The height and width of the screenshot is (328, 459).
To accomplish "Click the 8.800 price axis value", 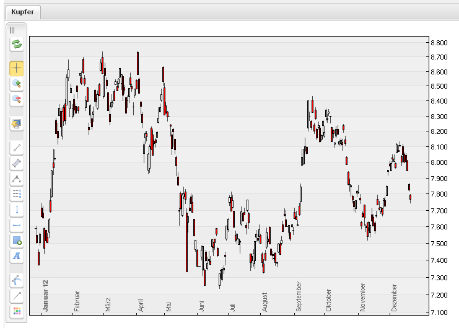I will click(439, 43).
